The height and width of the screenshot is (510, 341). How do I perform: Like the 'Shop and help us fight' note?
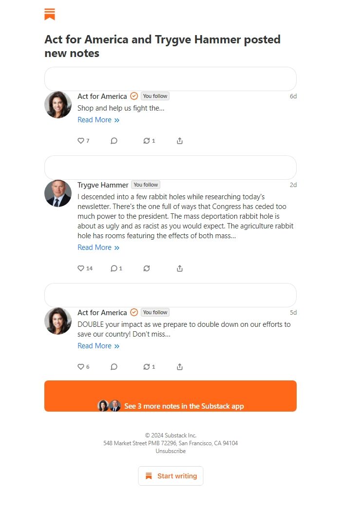[x=83, y=140]
